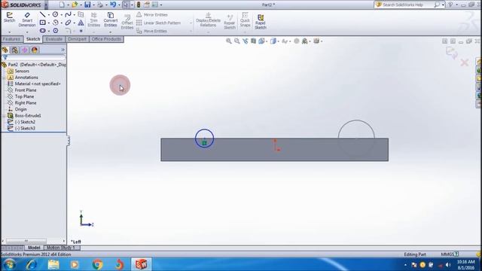The height and width of the screenshot is (271, 482).
Task: Expand the Line tool dropdown arrow
Action: click(x=48, y=15)
